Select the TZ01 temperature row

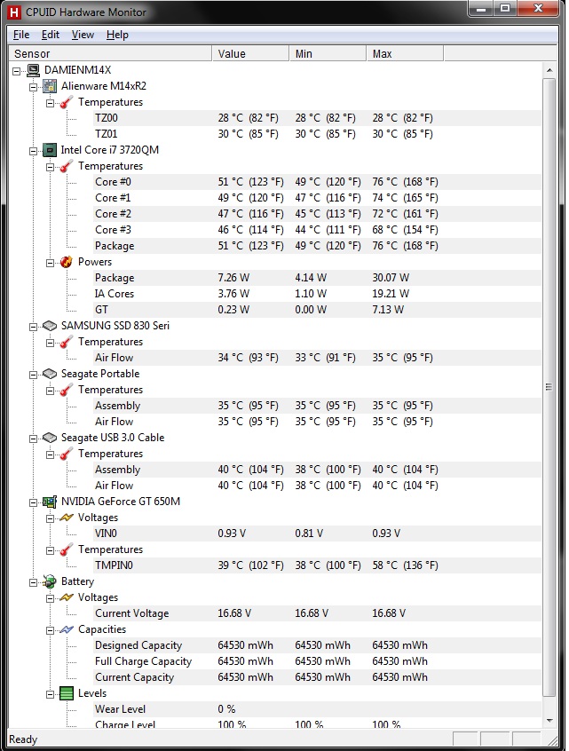tap(317, 134)
